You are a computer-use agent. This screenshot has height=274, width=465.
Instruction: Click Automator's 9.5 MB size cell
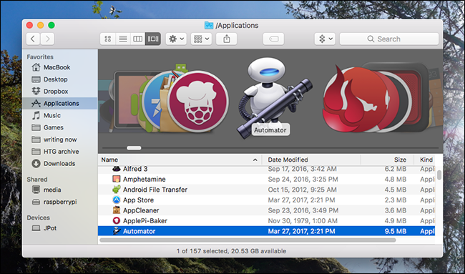click(x=396, y=231)
